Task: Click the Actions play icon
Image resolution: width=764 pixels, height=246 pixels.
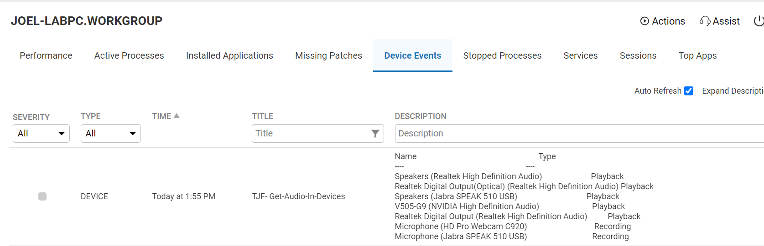Action: (644, 21)
